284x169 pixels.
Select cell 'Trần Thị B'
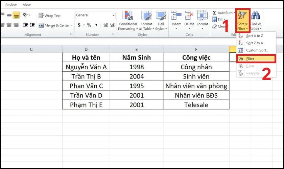point(86,76)
